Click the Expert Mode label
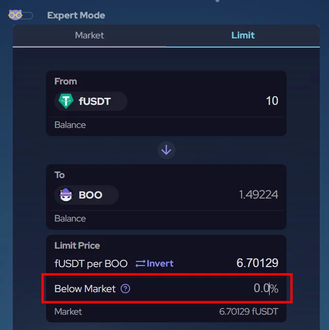This screenshot has height=330, width=329. pos(76,15)
